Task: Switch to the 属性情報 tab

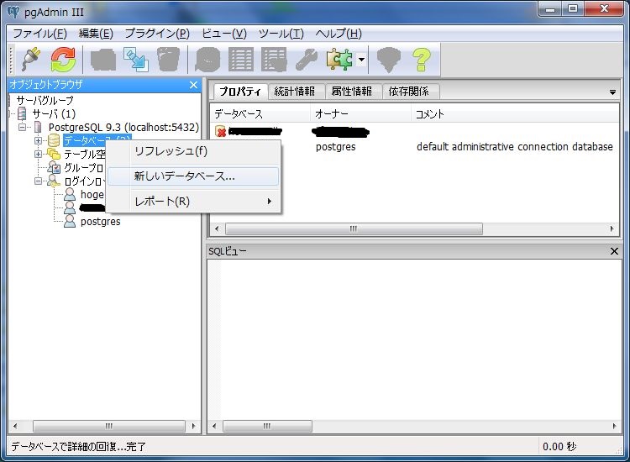Action: tap(352, 92)
